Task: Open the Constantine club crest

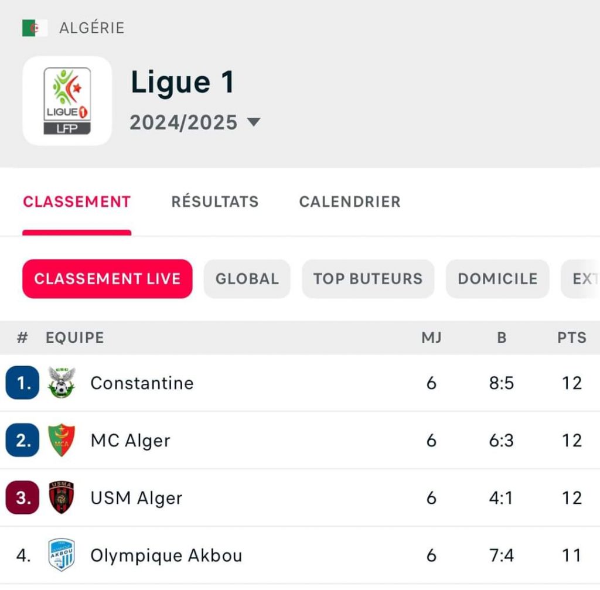Action: 62,382
